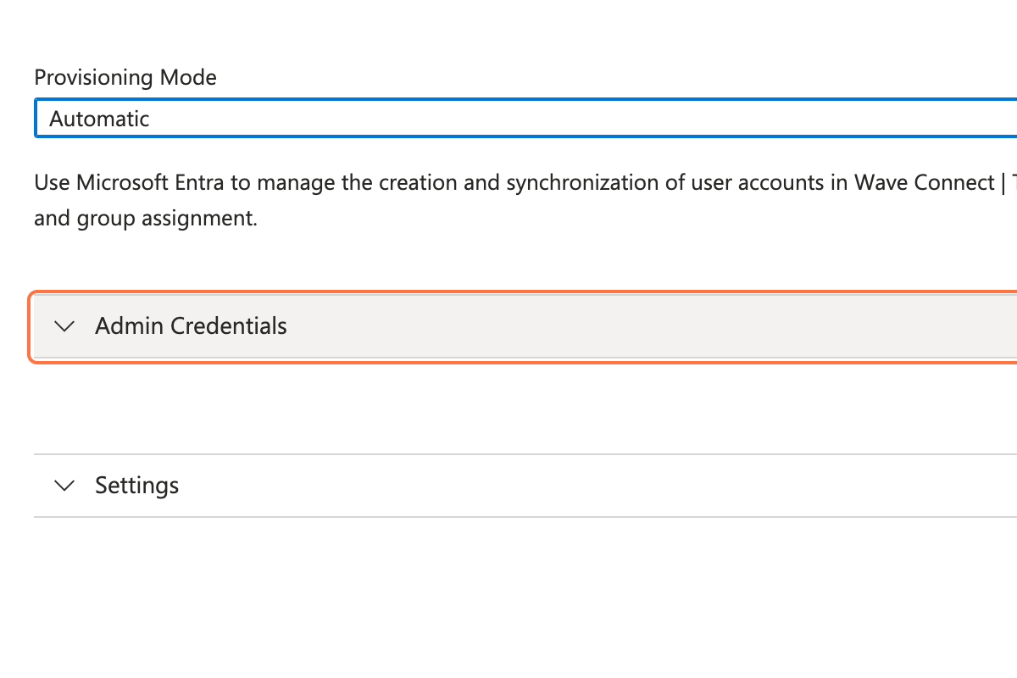Expand the Settings section
The image size is (1017, 678).
(525, 486)
